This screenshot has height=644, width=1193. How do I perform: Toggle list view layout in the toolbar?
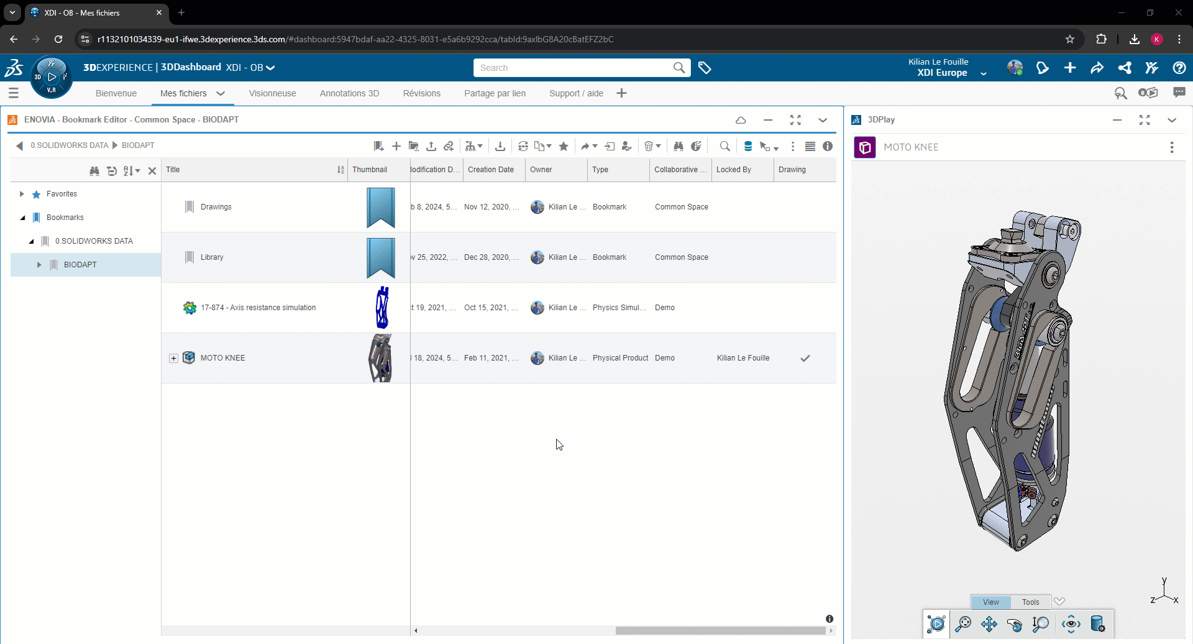(810, 146)
